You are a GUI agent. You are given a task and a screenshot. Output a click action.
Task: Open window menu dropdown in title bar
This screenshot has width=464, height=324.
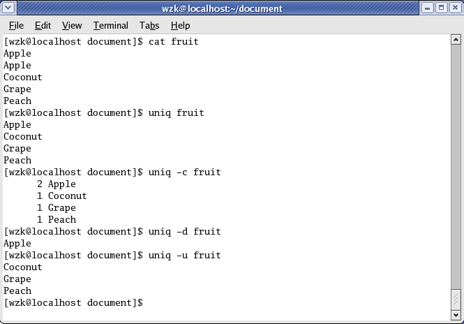coord(8,8)
